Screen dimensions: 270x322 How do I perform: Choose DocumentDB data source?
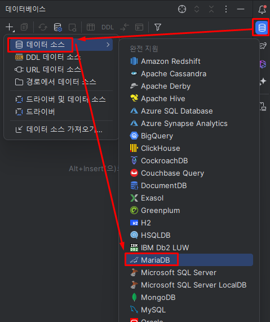point(189,185)
